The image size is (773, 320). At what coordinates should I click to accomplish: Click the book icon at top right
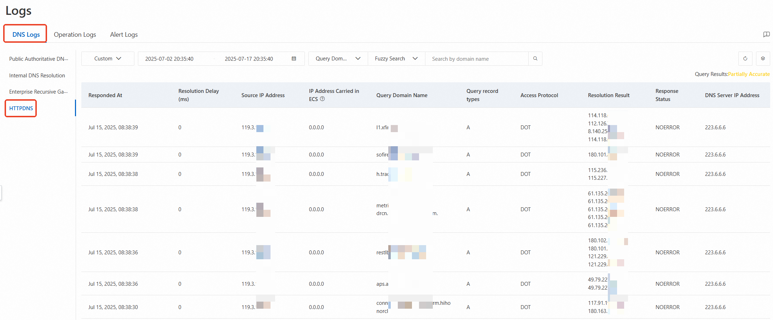click(767, 34)
